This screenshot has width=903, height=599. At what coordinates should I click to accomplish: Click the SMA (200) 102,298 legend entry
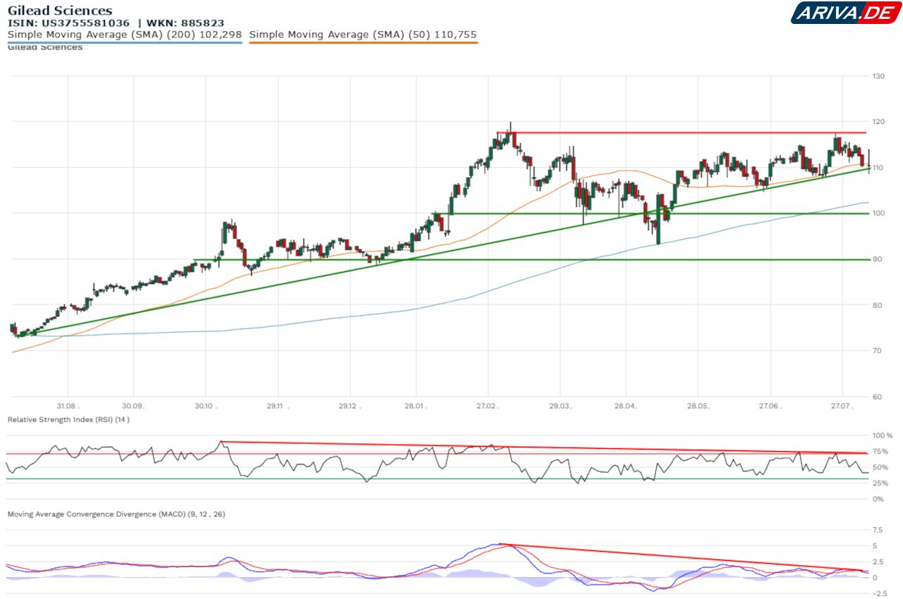pyautogui.click(x=125, y=34)
